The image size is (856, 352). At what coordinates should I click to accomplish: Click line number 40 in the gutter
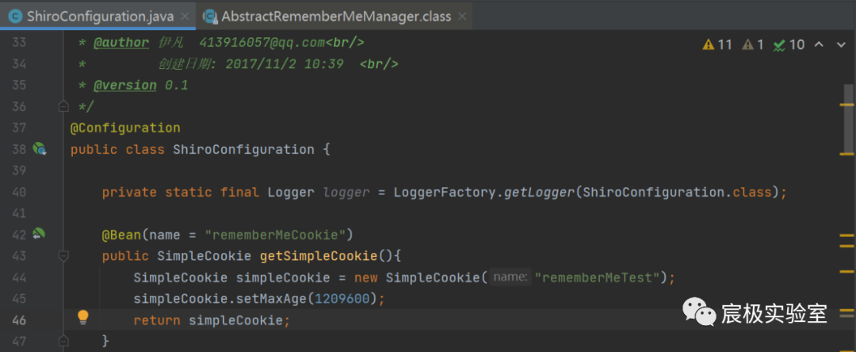[19, 192]
